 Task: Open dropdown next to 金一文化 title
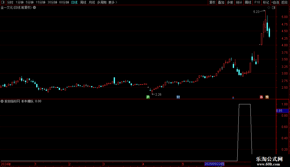click(x=34, y=7)
